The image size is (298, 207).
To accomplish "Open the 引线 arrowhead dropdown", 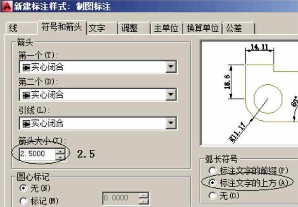I will 171,123.
